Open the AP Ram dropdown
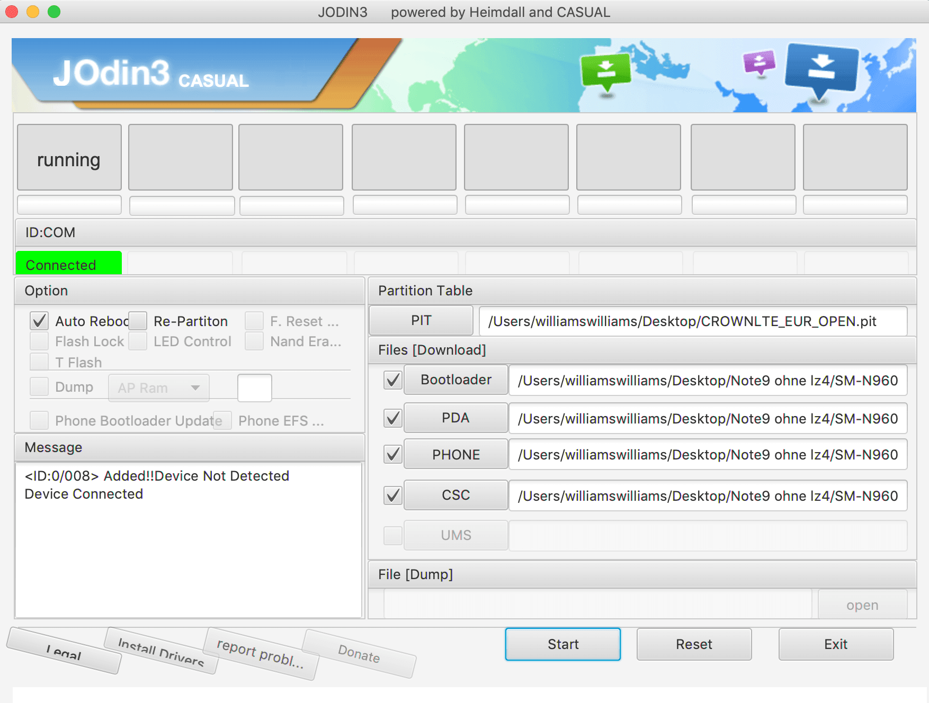 click(159, 388)
